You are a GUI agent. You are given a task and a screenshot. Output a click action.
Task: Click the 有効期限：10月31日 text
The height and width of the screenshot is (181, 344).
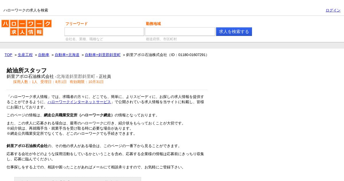coord(87,82)
